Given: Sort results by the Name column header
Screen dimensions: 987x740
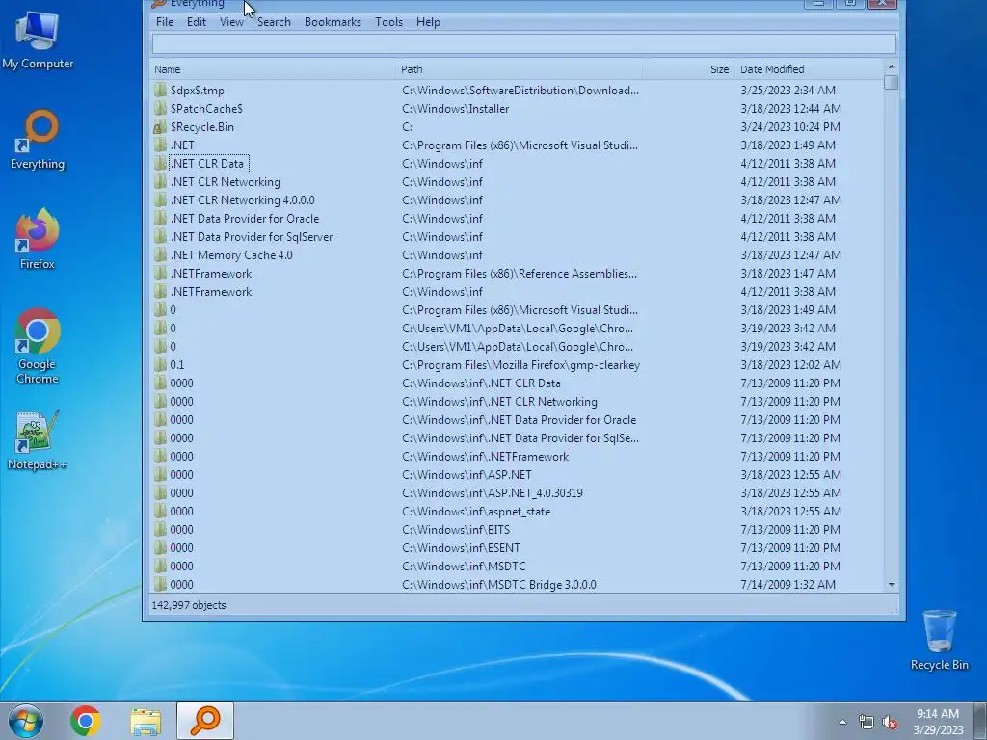Looking at the screenshot, I should tap(273, 69).
